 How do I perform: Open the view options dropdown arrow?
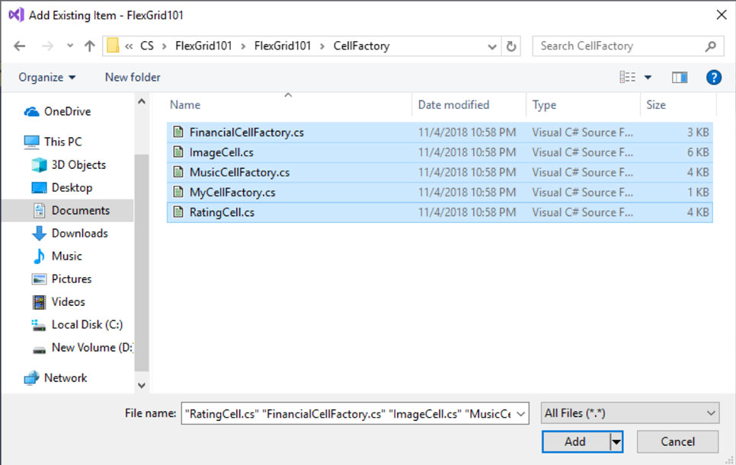(x=648, y=78)
